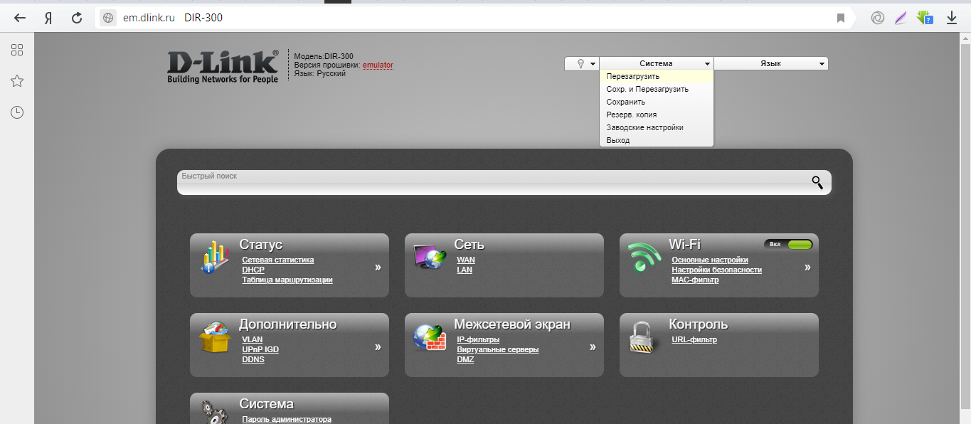Viewport: 971px width, 424px height.
Task: Open Виртуальные серверы link
Action: click(497, 349)
